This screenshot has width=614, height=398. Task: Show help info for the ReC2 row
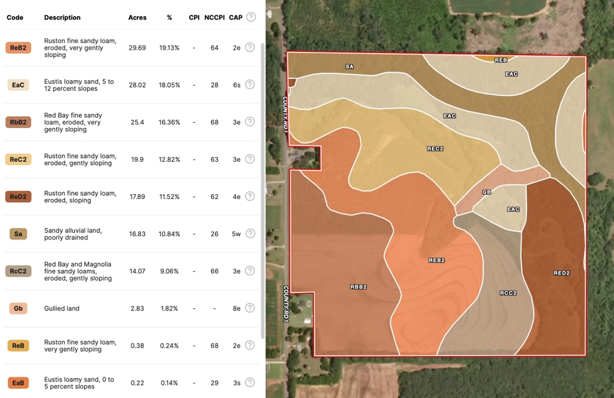click(x=250, y=159)
